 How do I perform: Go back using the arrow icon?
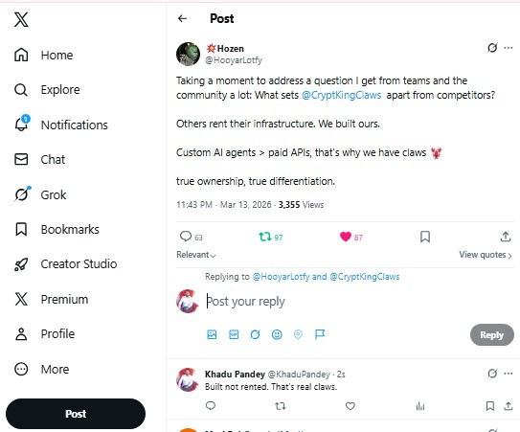point(182,18)
